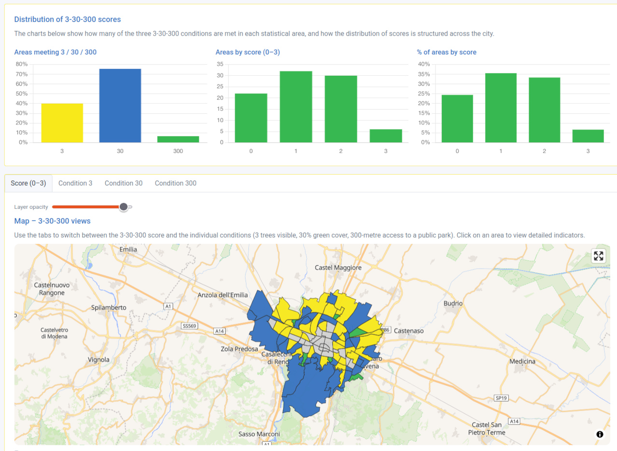Open the map in fullscreen mode

[598, 256]
